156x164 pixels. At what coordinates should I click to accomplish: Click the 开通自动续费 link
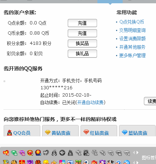tap(90, 102)
